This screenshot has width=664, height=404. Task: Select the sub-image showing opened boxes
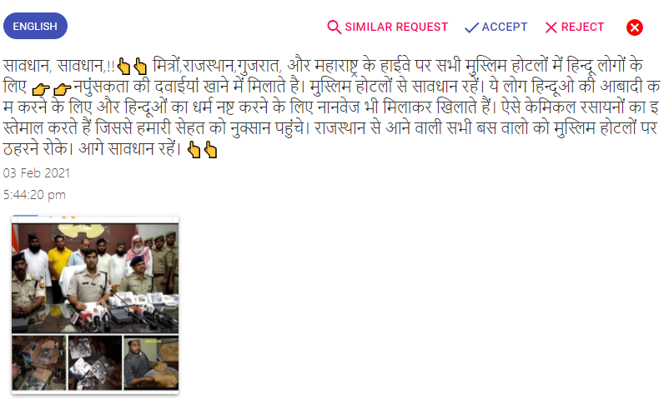pos(39,362)
